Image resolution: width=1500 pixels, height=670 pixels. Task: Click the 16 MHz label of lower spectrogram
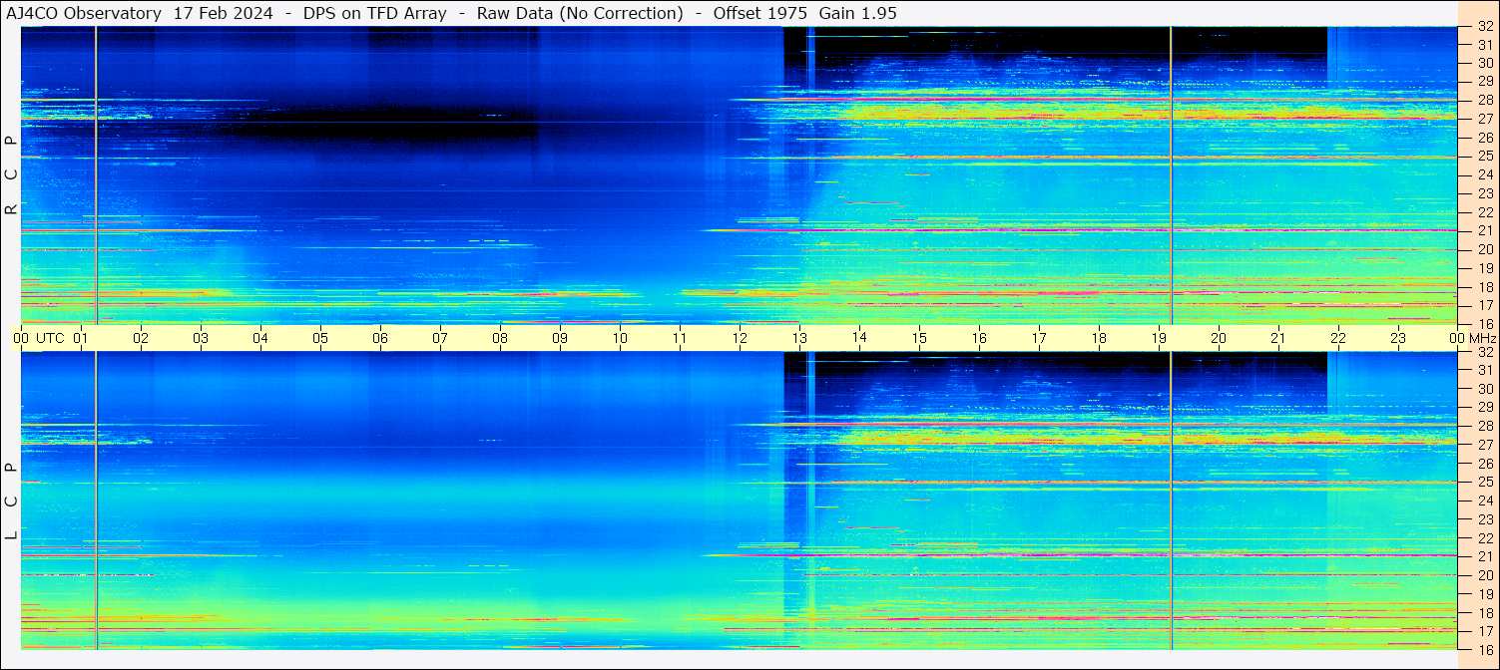[1484, 649]
